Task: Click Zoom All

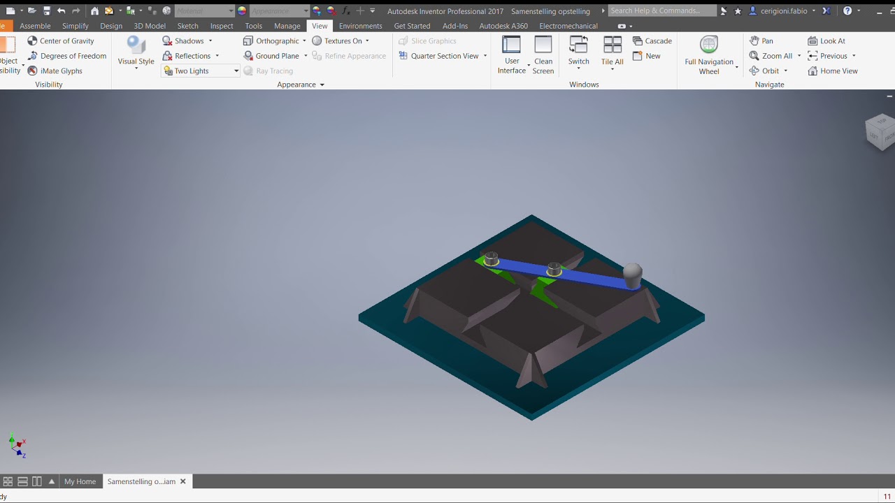Action: point(771,56)
